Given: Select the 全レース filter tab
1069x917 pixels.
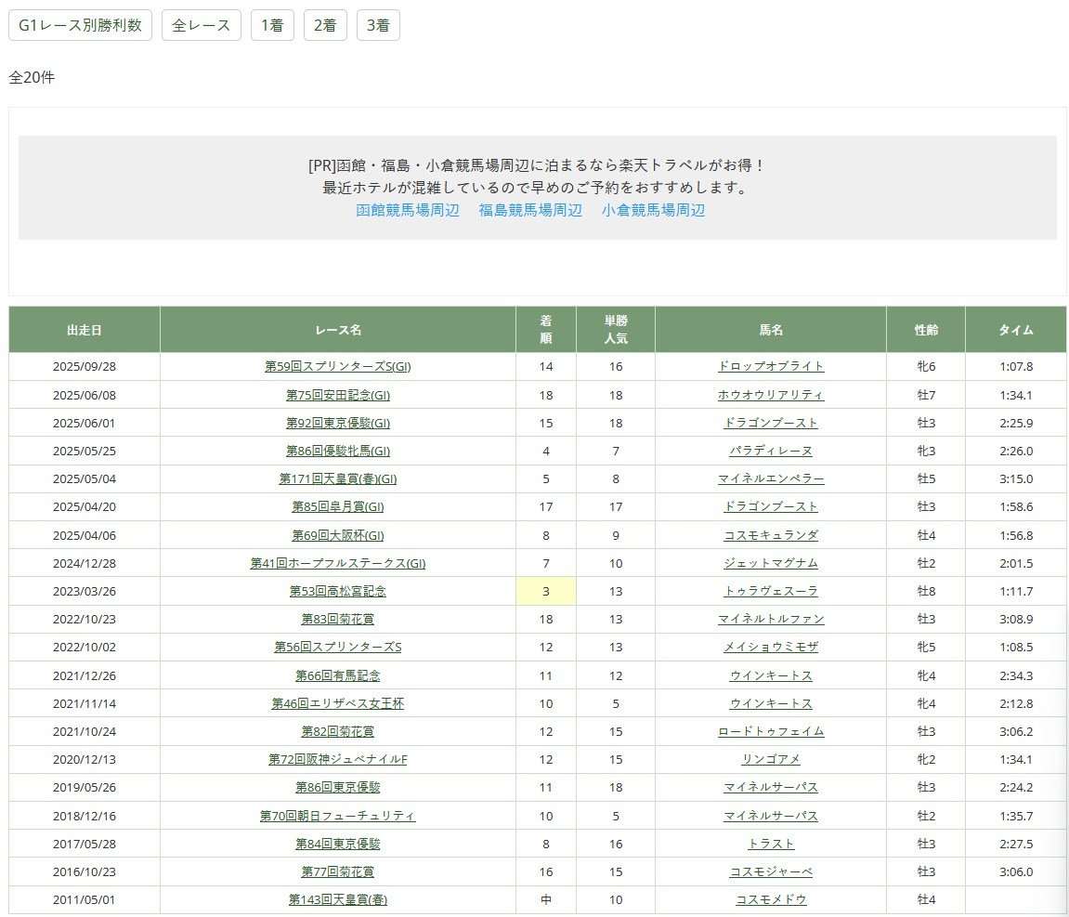Looking at the screenshot, I should tap(202, 25).
